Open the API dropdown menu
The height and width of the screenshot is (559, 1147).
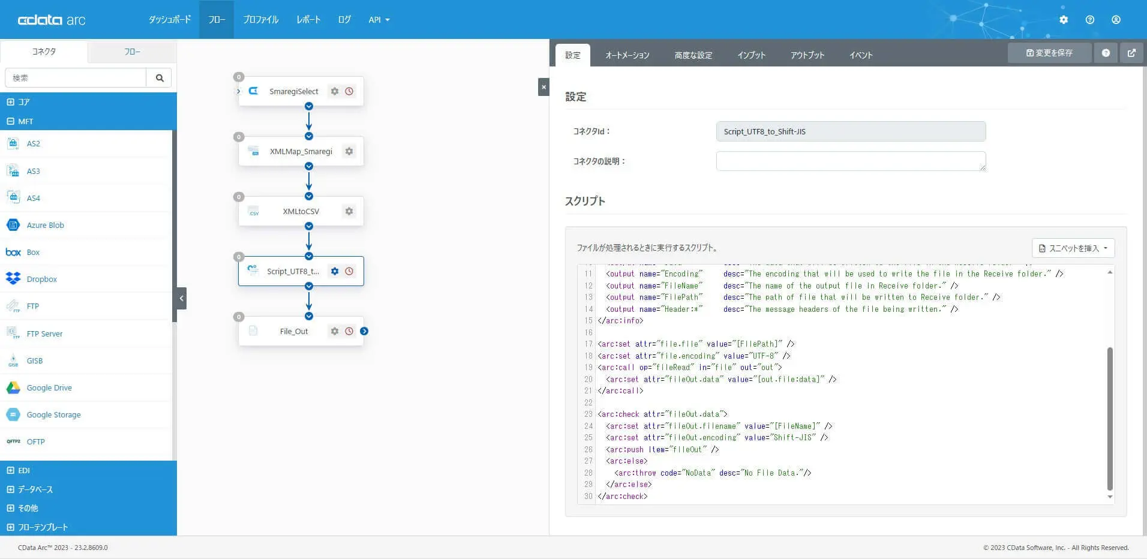(379, 19)
